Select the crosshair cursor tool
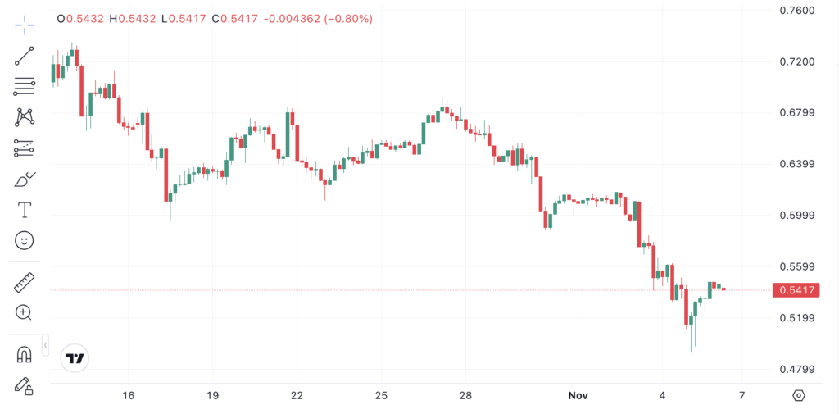 [x=25, y=25]
